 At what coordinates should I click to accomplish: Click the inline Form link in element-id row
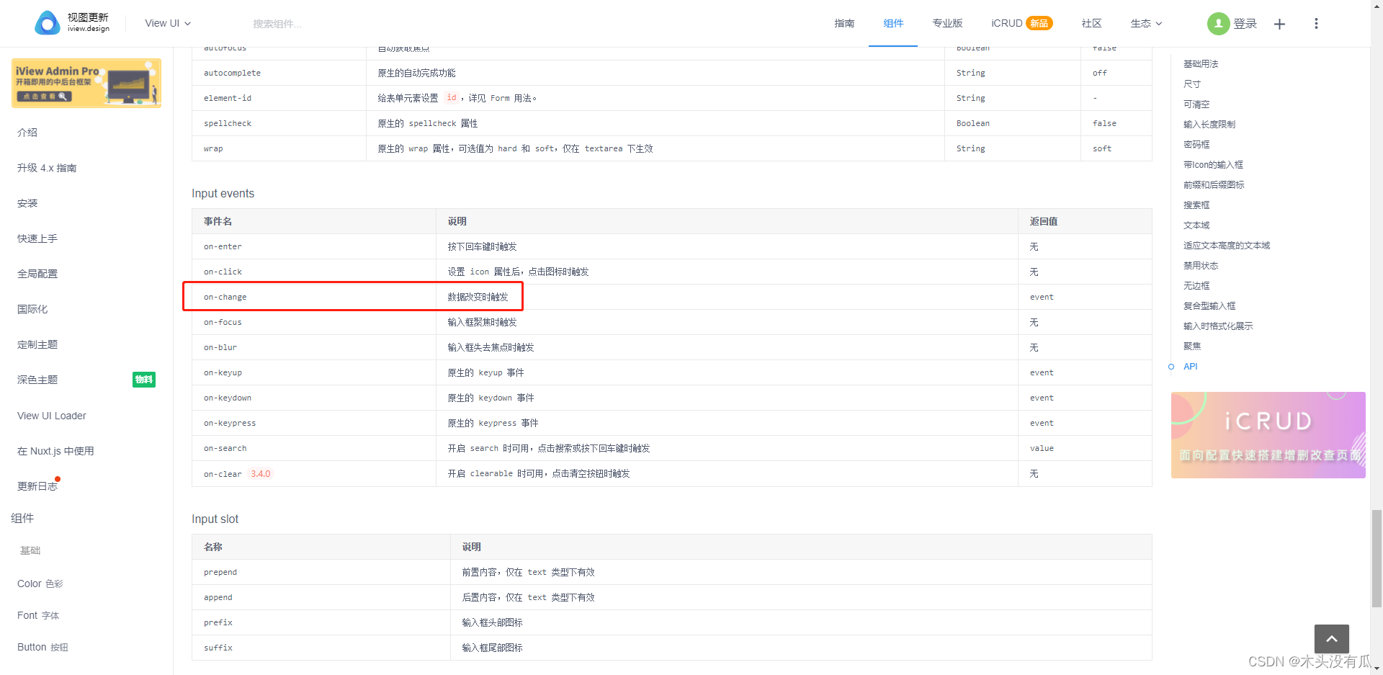coord(500,98)
